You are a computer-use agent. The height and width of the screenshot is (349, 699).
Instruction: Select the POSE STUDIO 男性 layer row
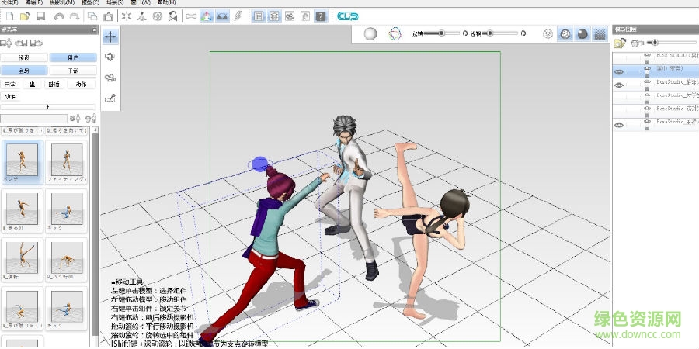(656, 58)
